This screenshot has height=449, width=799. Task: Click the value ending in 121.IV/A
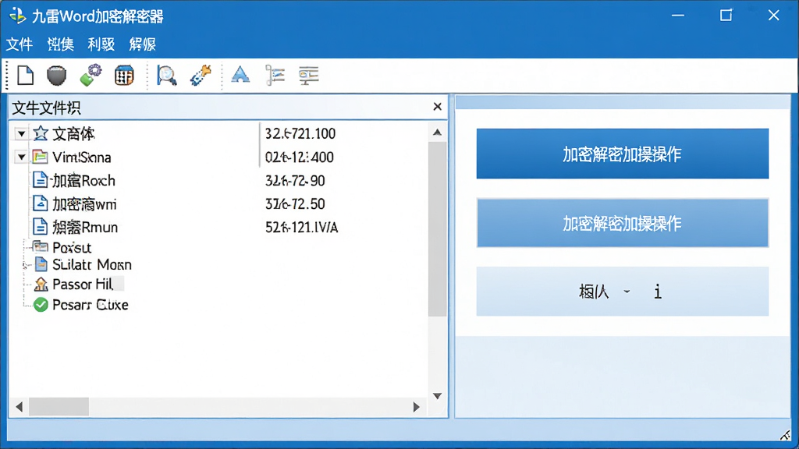[302, 227]
